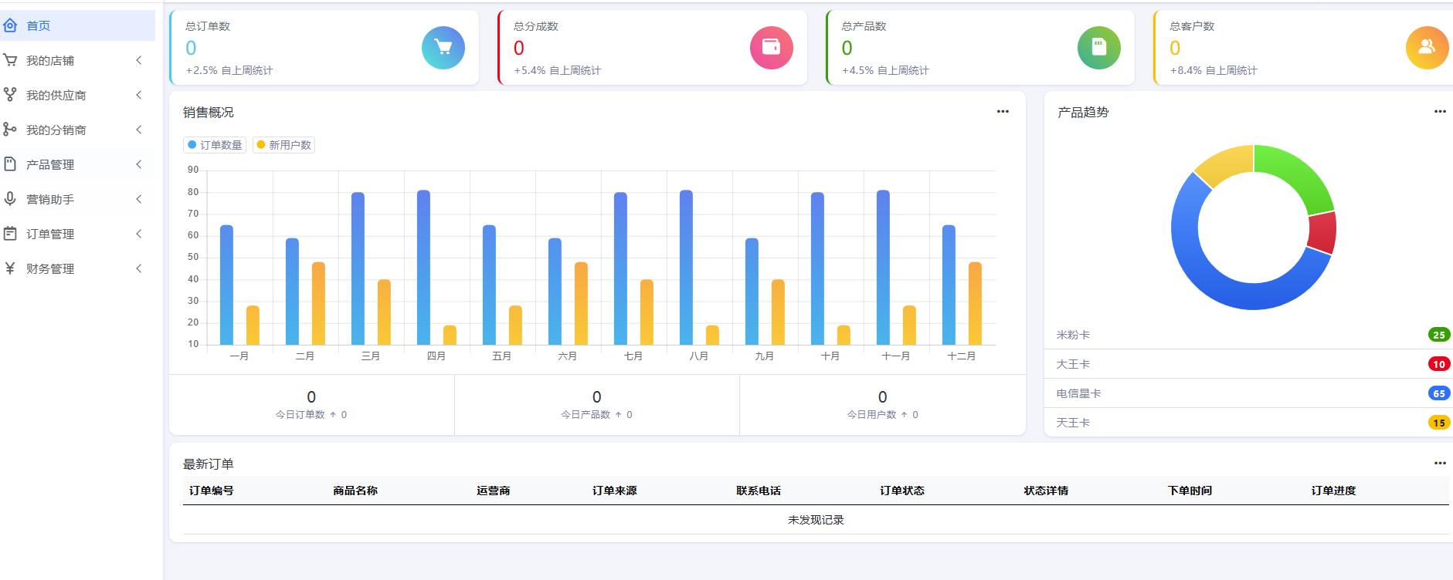Open 我的分销商 menu item
The height and width of the screenshot is (580, 1453).
[77, 130]
